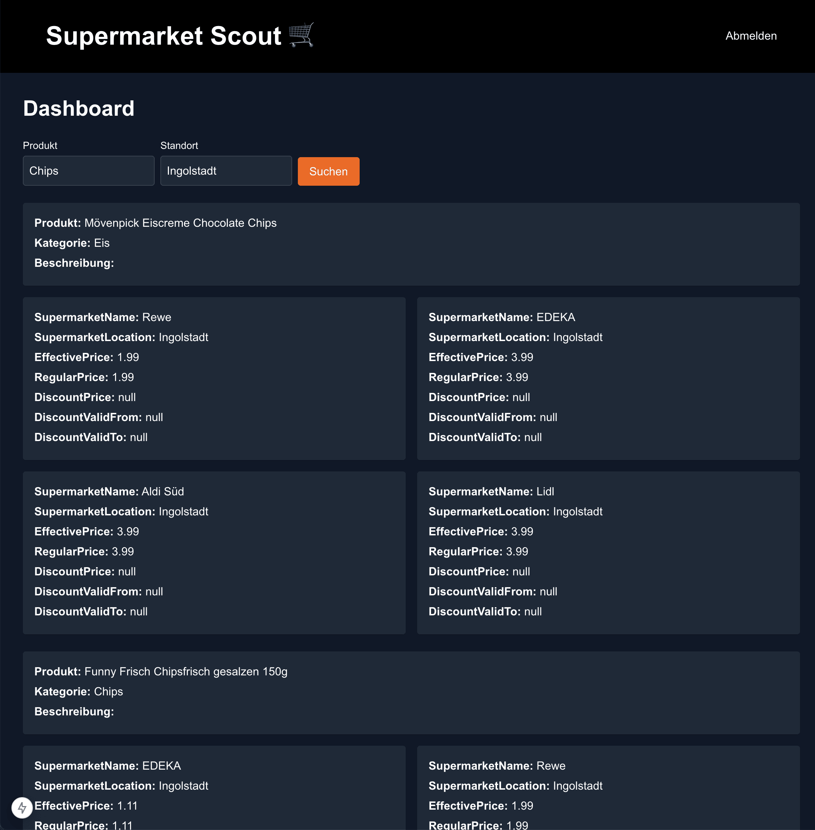The image size is (815, 830).
Task: Click the first EDEKA card priced 3.99
Action: pos(608,379)
